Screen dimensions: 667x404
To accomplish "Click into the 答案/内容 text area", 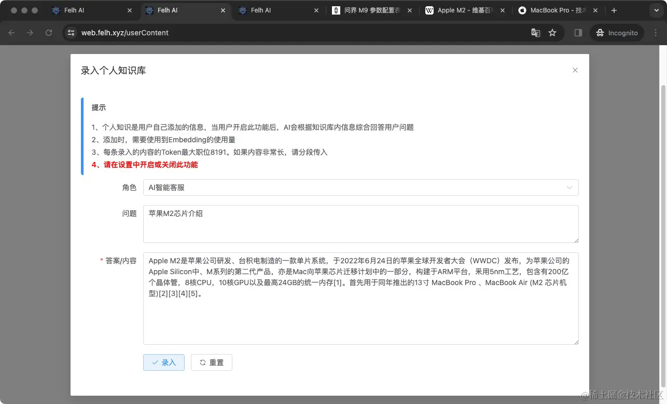I will click(x=360, y=299).
